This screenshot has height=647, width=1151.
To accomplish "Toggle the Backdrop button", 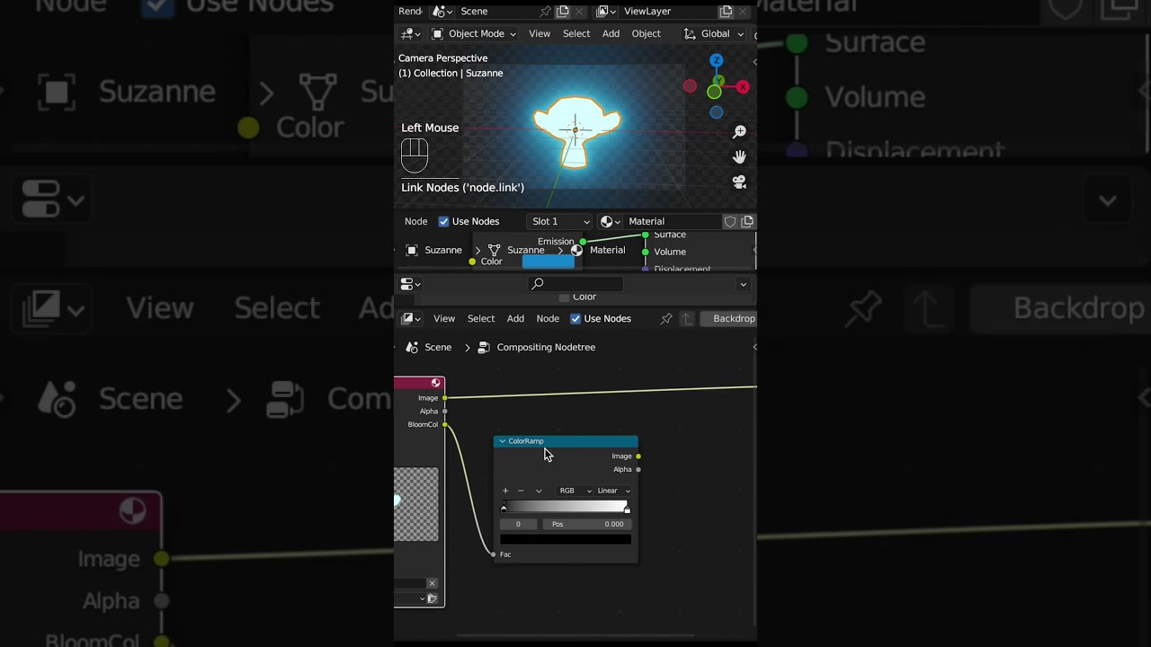I will tap(729, 319).
